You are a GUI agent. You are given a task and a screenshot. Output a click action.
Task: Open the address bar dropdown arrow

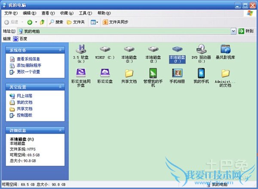[x=233, y=31]
